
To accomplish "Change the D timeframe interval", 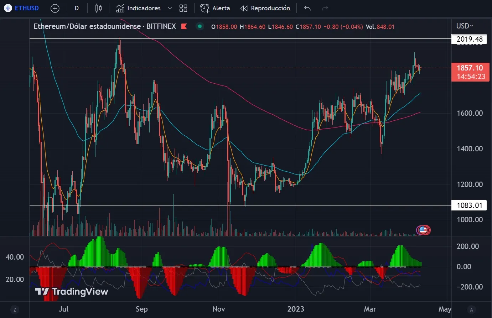I will [77, 8].
